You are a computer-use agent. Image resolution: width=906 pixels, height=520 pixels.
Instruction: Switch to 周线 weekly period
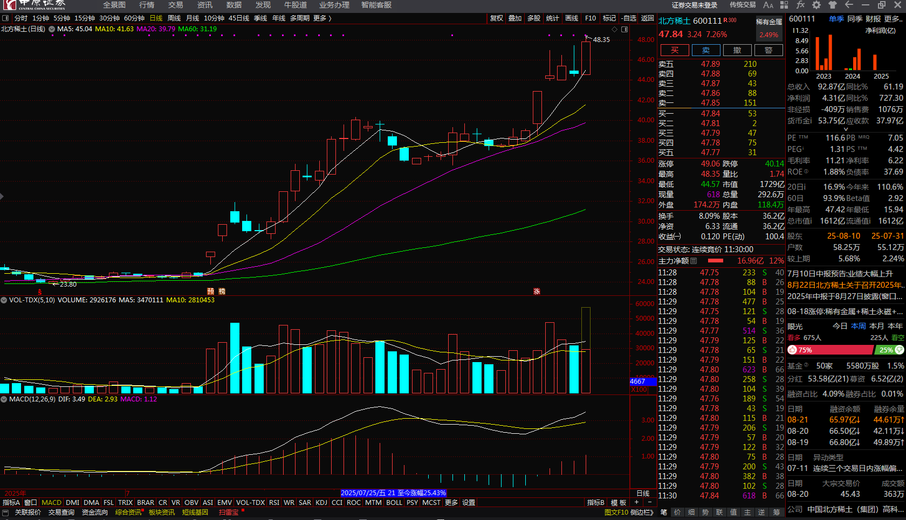tap(174, 18)
